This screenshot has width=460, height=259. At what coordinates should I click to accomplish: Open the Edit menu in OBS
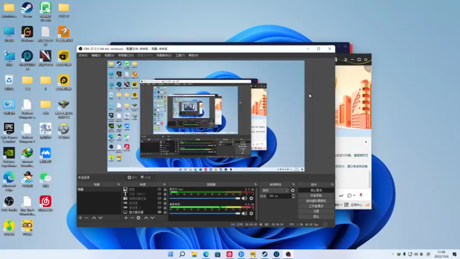point(96,55)
